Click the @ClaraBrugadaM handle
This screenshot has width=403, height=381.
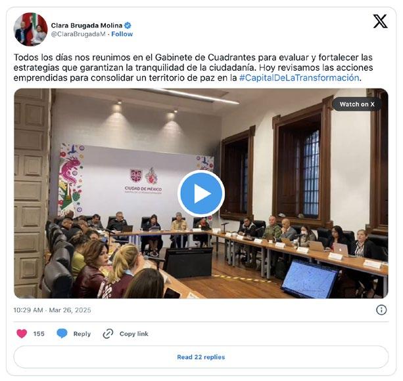[78, 34]
